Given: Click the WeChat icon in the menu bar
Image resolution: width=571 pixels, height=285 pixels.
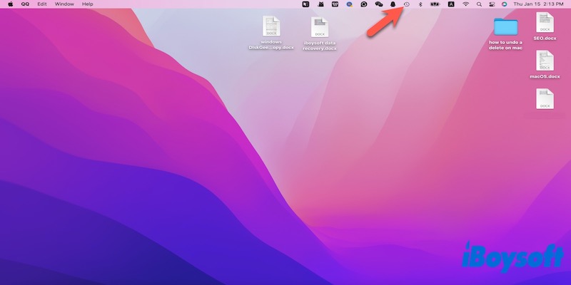Looking at the screenshot, I should click(x=379, y=4).
